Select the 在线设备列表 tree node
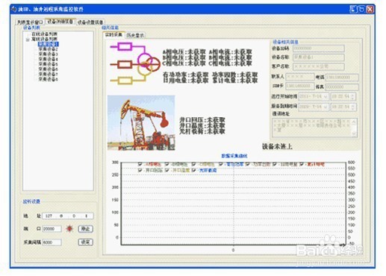 tap(44, 34)
